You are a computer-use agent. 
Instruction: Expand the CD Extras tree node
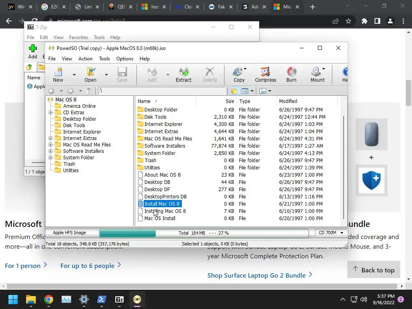[x=50, y=113]
